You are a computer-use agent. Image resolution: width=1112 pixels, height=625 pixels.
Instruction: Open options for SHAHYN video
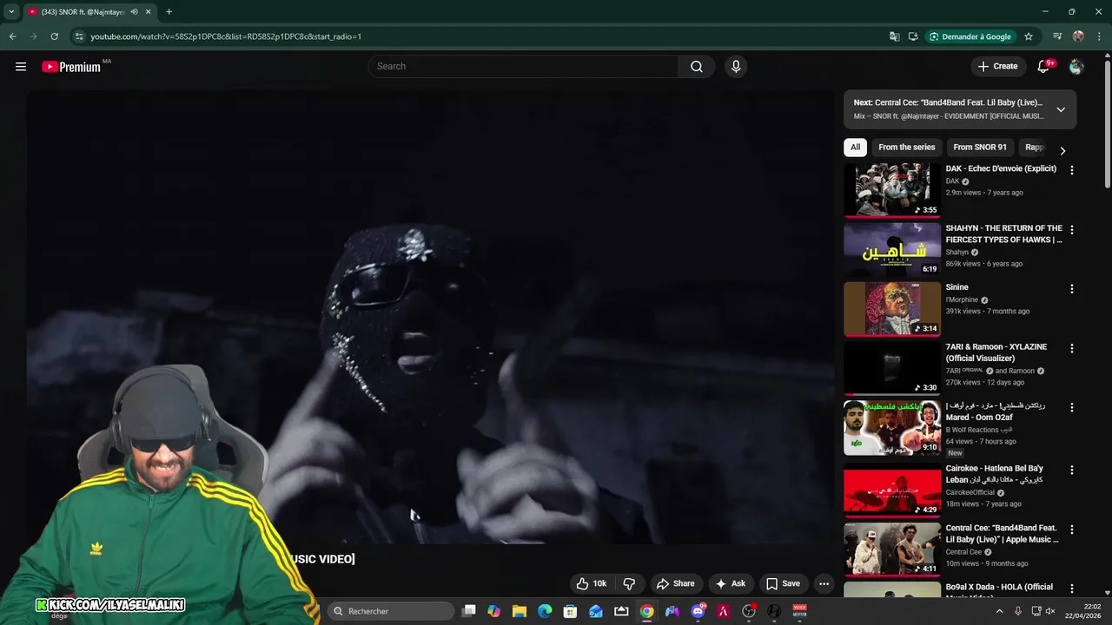(1072, 230)
